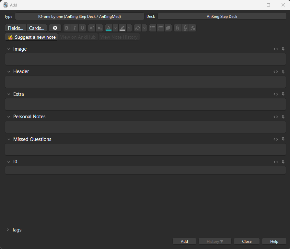Apply the white highlight color swatch

(122, 28)
